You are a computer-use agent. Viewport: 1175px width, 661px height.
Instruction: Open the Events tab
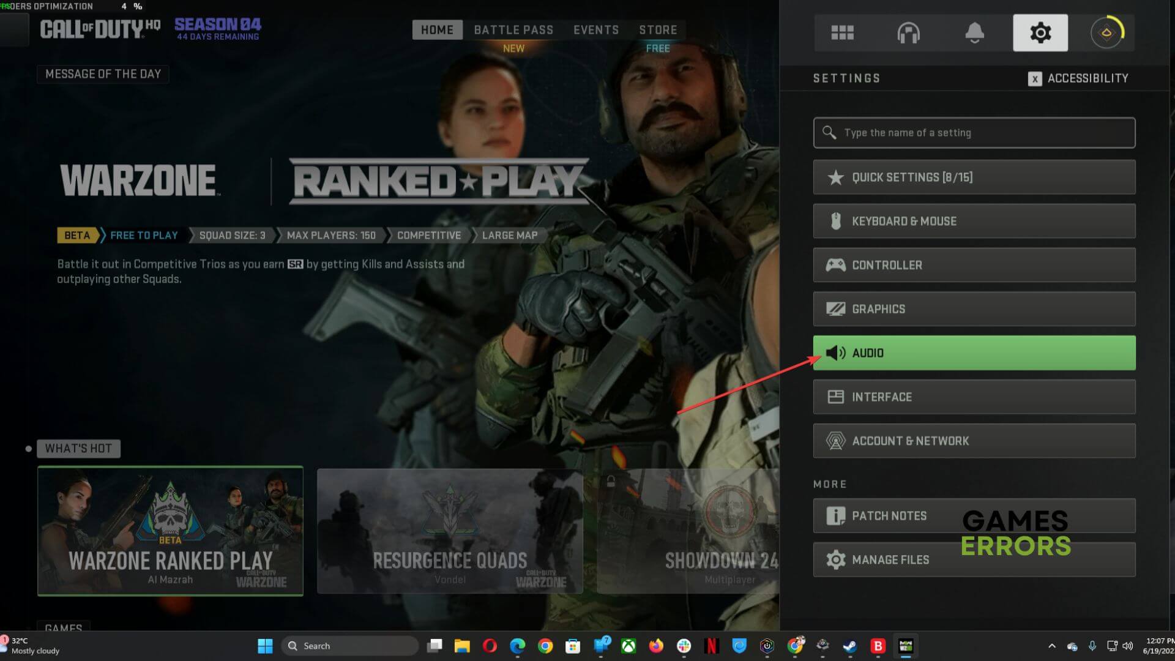pyautogui.click(x=595, y=30)
